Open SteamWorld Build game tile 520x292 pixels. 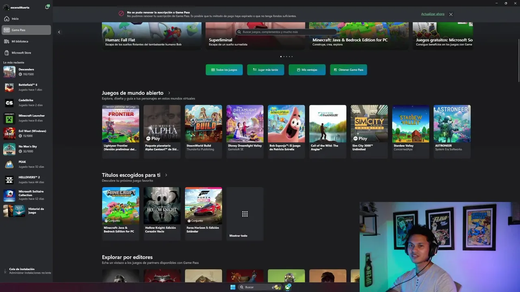pyautogui.click(x=204, y=131)
